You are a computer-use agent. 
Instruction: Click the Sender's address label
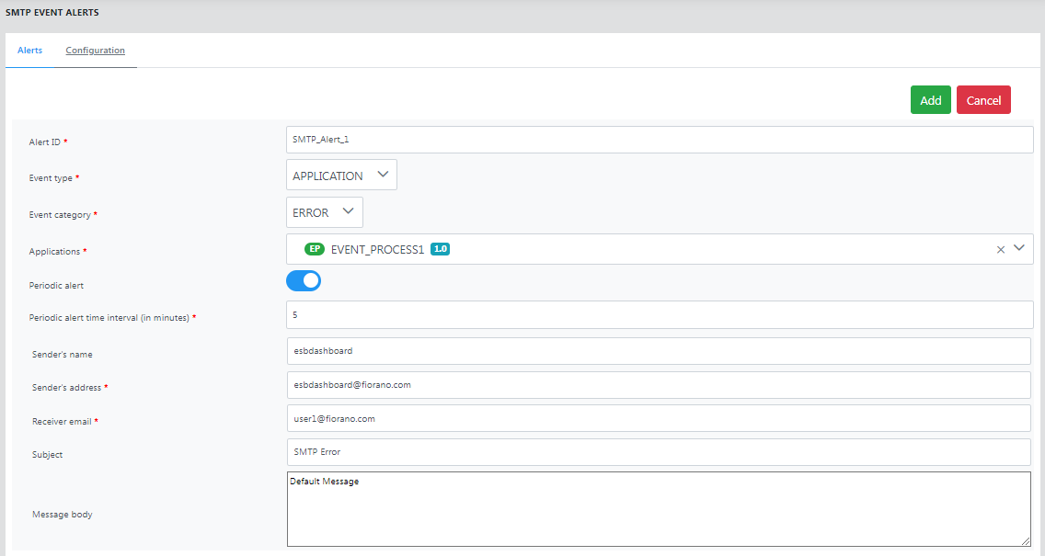pyautogui.click(x=66, y=388)
